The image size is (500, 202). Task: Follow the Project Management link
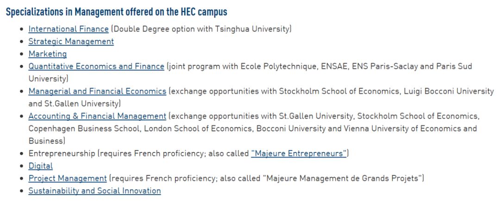tap(68, 178)
